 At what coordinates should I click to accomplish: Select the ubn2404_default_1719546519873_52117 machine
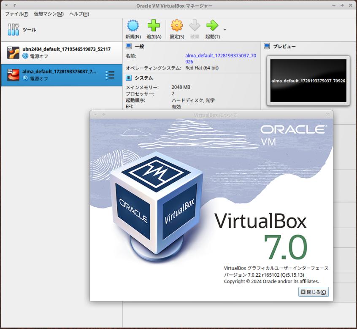point(62,53)
